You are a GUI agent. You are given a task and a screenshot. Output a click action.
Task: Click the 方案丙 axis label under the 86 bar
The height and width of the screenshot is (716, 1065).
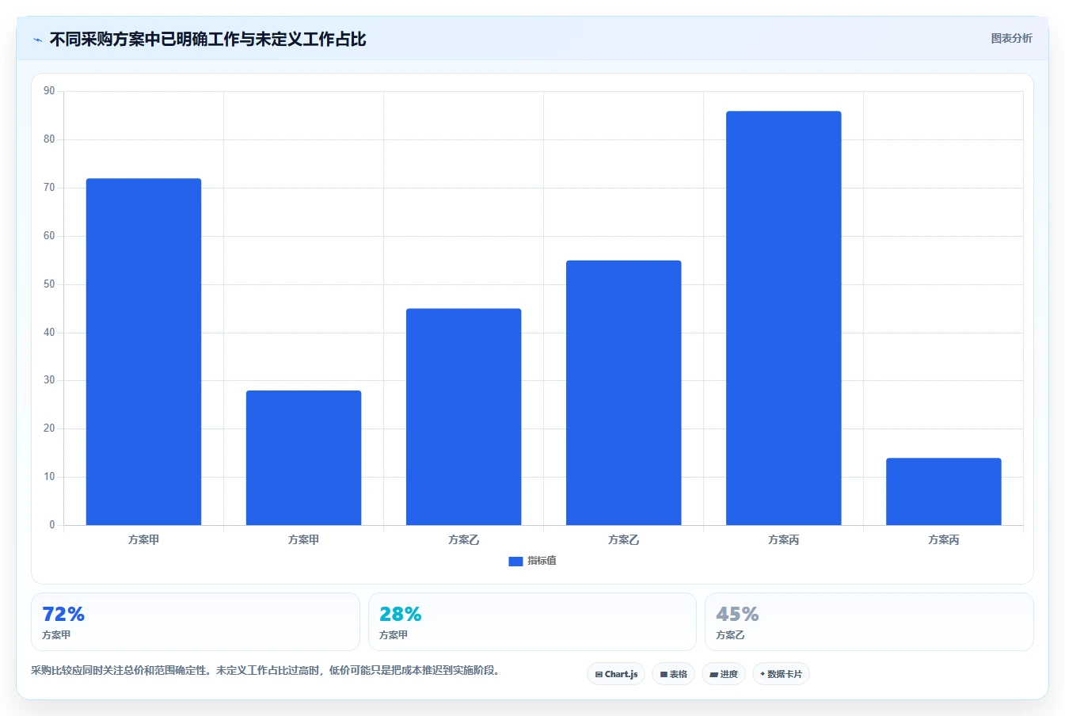pos(783,540)
